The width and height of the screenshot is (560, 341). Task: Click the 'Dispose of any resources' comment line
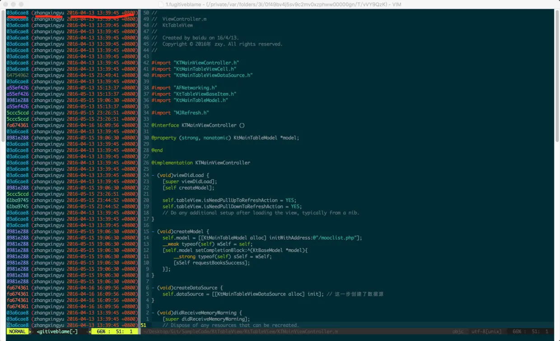[x=231, y=325]
